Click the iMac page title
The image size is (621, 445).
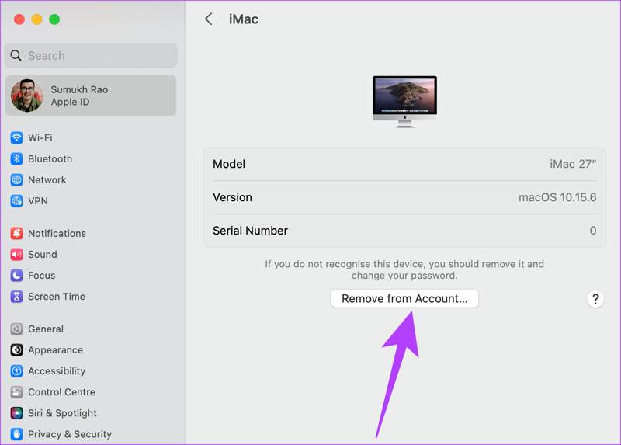coord(244,19)
